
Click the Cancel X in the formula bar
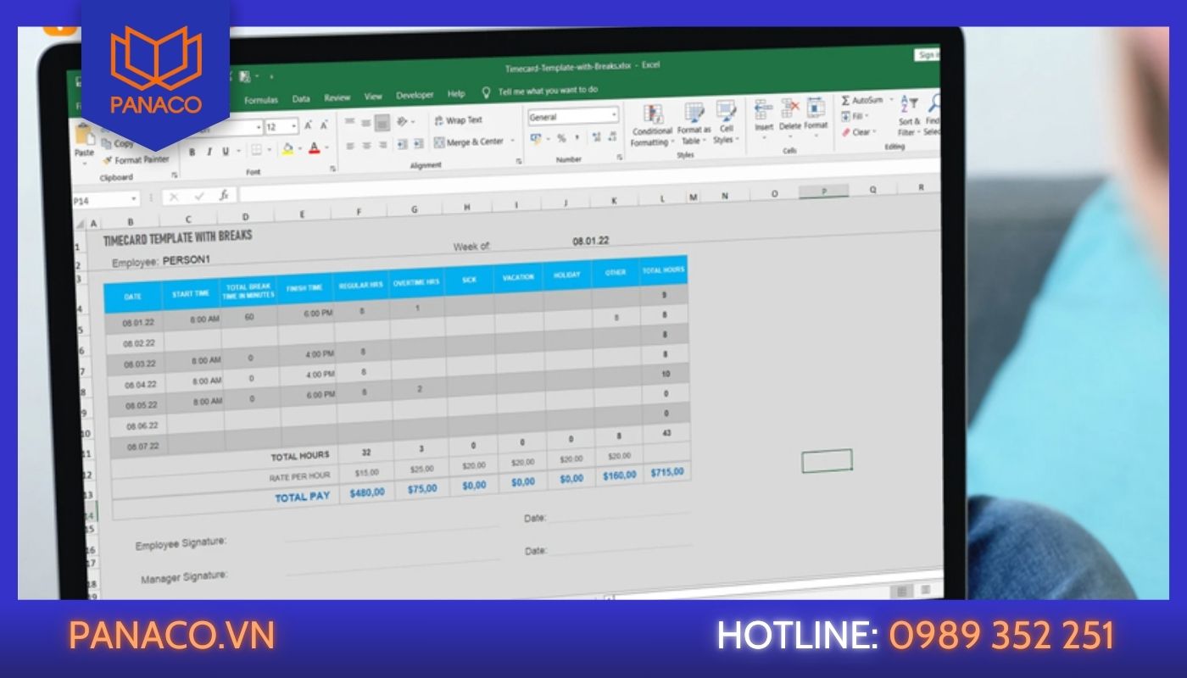click(x=174, y=197)
